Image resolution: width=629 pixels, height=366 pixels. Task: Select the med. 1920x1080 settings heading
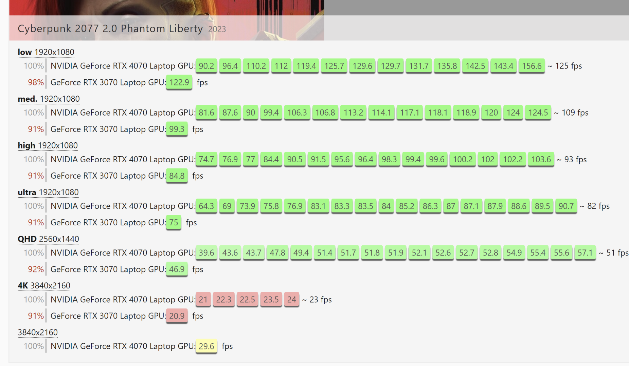49,99
